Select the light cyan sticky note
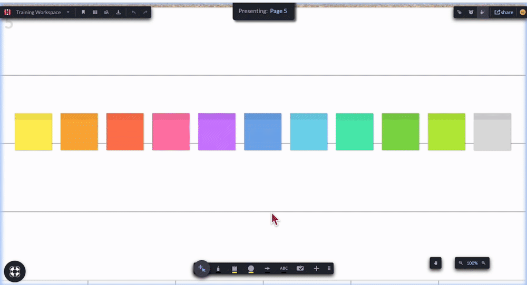Image resolution: width=527 pixels, height=285 pixels. pos(308,132)
